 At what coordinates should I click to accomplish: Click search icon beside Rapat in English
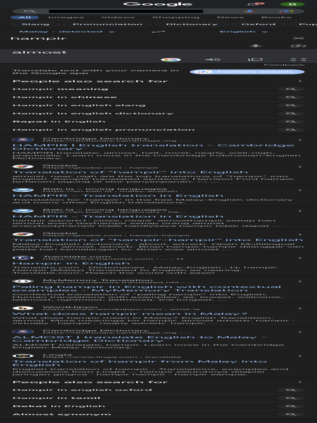point(291,122)
